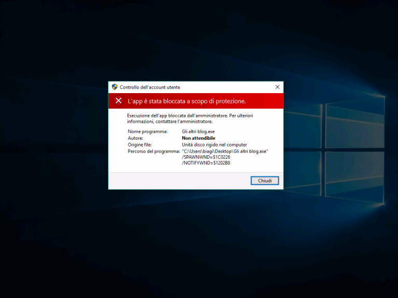The image size is (398, 298).
Task: Click the "Nome programma:" label
Action: click(148, 132)
